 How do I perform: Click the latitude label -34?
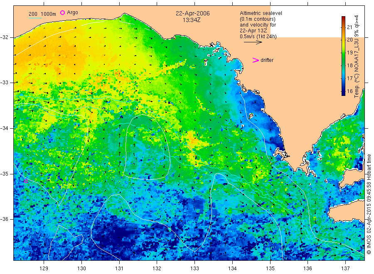click(x=4, y=128)
